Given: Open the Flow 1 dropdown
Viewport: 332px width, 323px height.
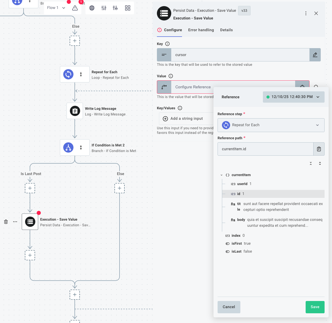Looking at the screenshot, I should click(56, 8).
